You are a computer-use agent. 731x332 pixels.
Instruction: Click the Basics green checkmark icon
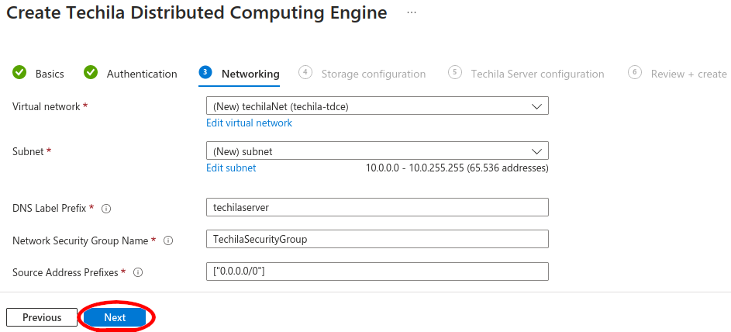(x=19, y=73)
